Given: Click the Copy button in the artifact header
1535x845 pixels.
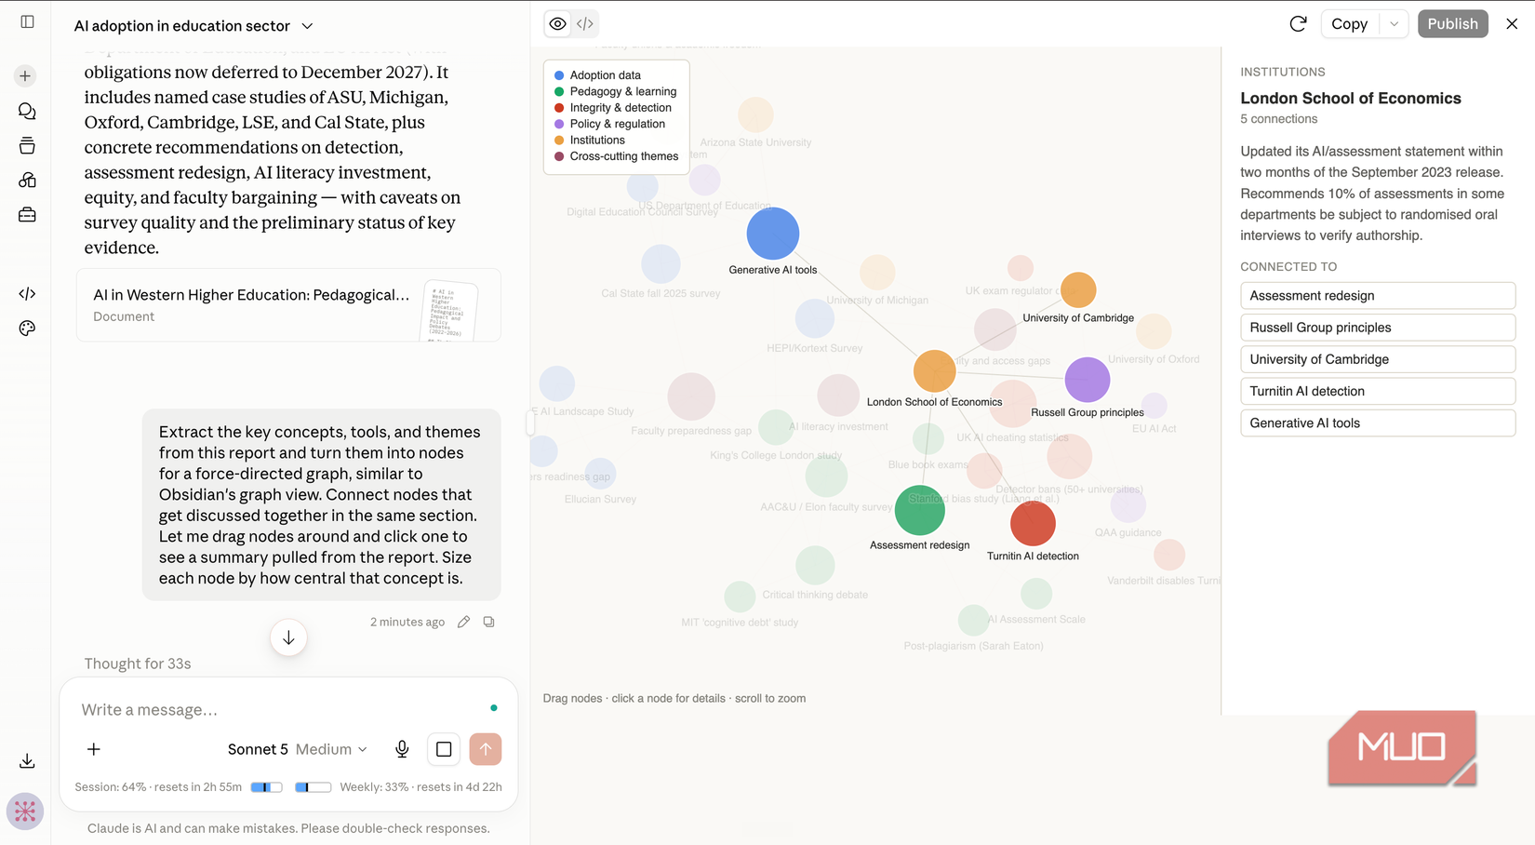Looking at the screenshot, I should [1350, 24].
